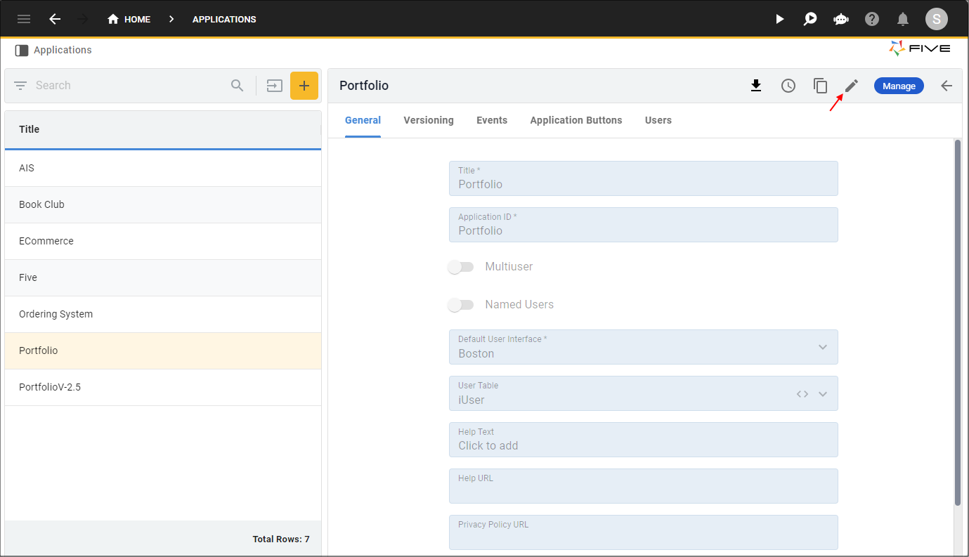This screenshot has height=557, width=969.
Task: Click the APPLICATIONS breadcrumb
Action: (x=224, y=19)
